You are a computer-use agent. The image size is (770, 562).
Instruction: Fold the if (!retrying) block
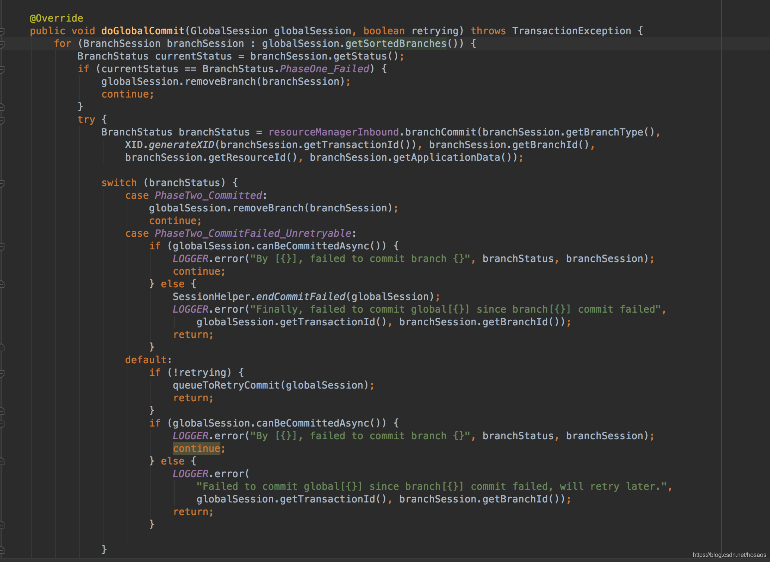pyautogui.click(x=2, y=373)
